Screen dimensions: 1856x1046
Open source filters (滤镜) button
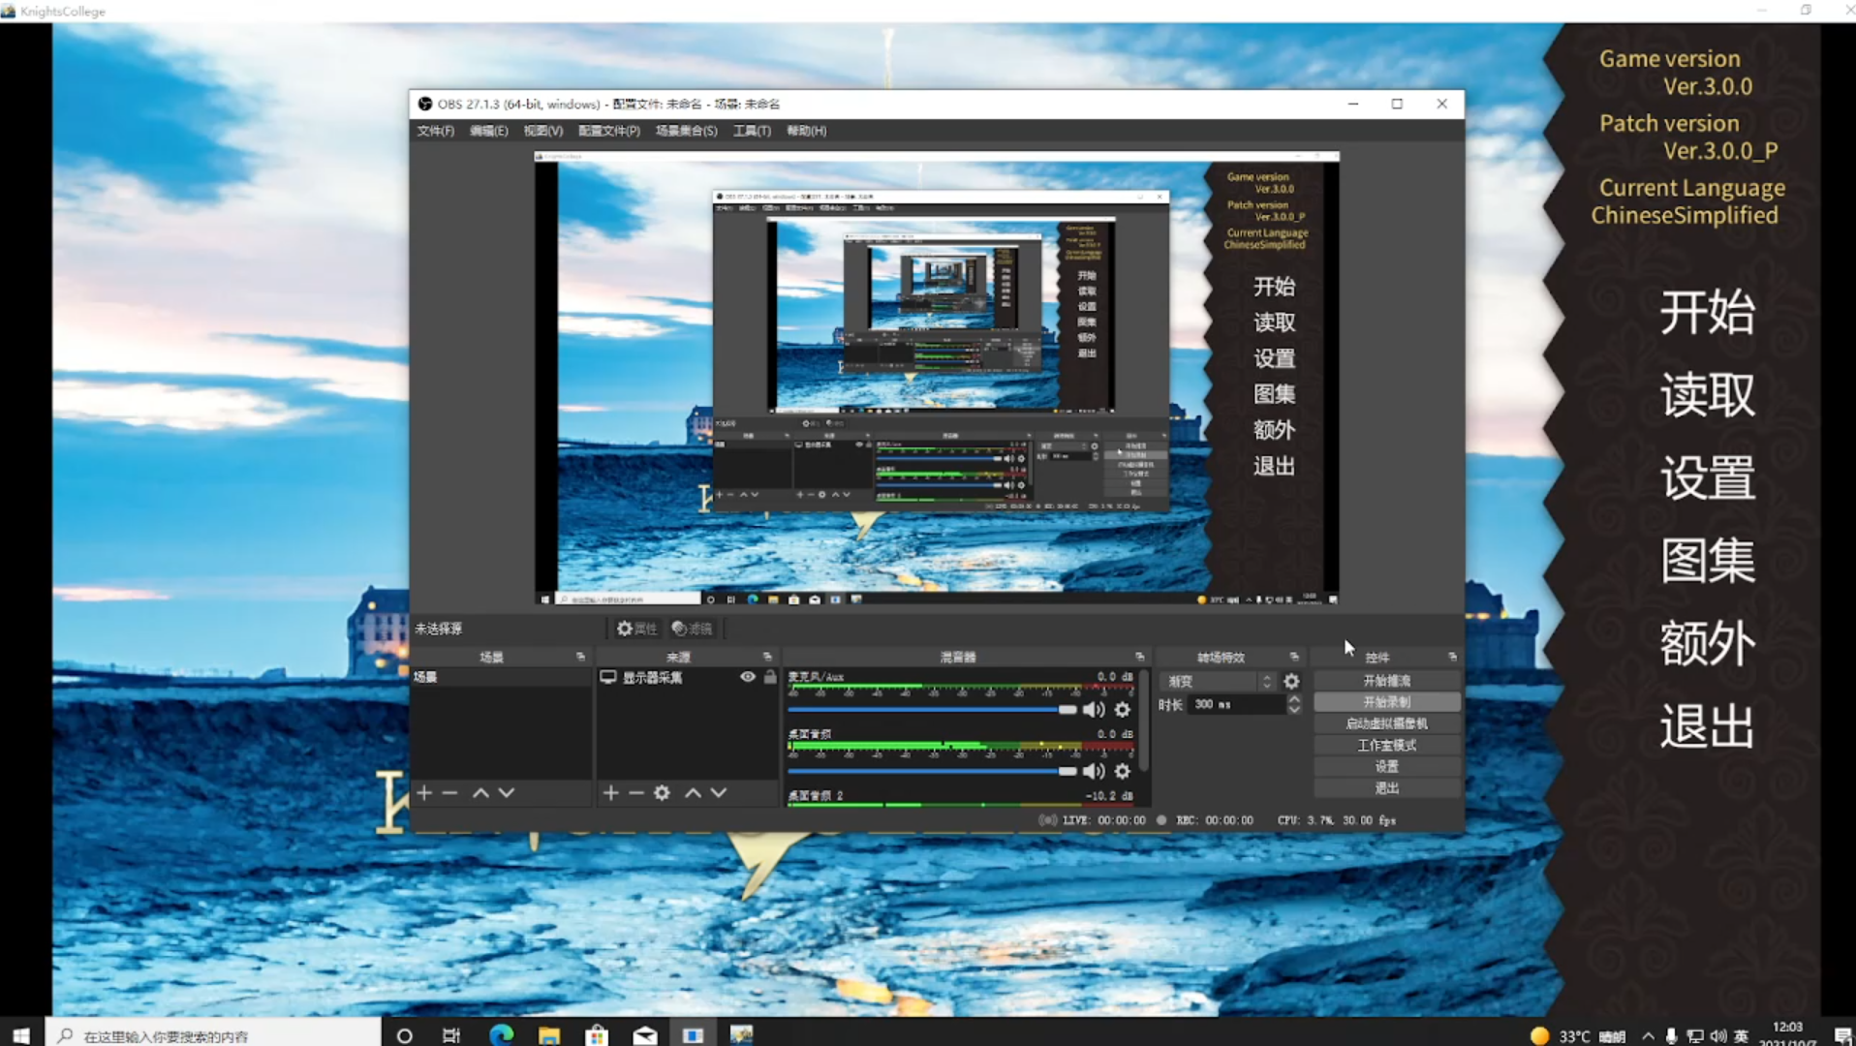tap(692, 629)
